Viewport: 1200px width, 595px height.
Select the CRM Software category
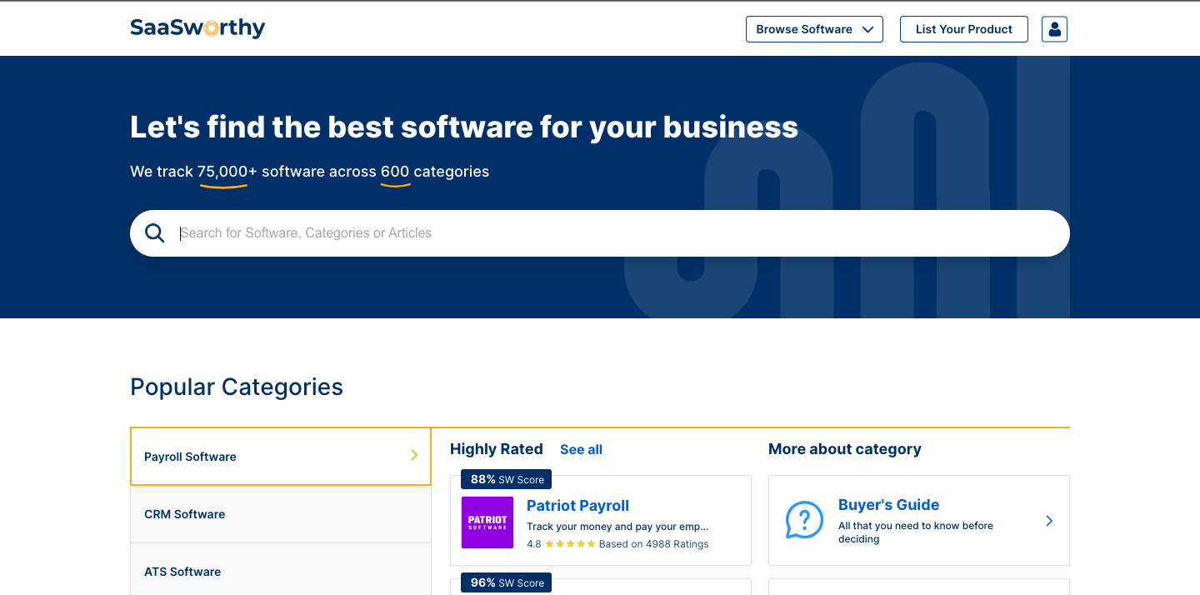click(185, 514)
